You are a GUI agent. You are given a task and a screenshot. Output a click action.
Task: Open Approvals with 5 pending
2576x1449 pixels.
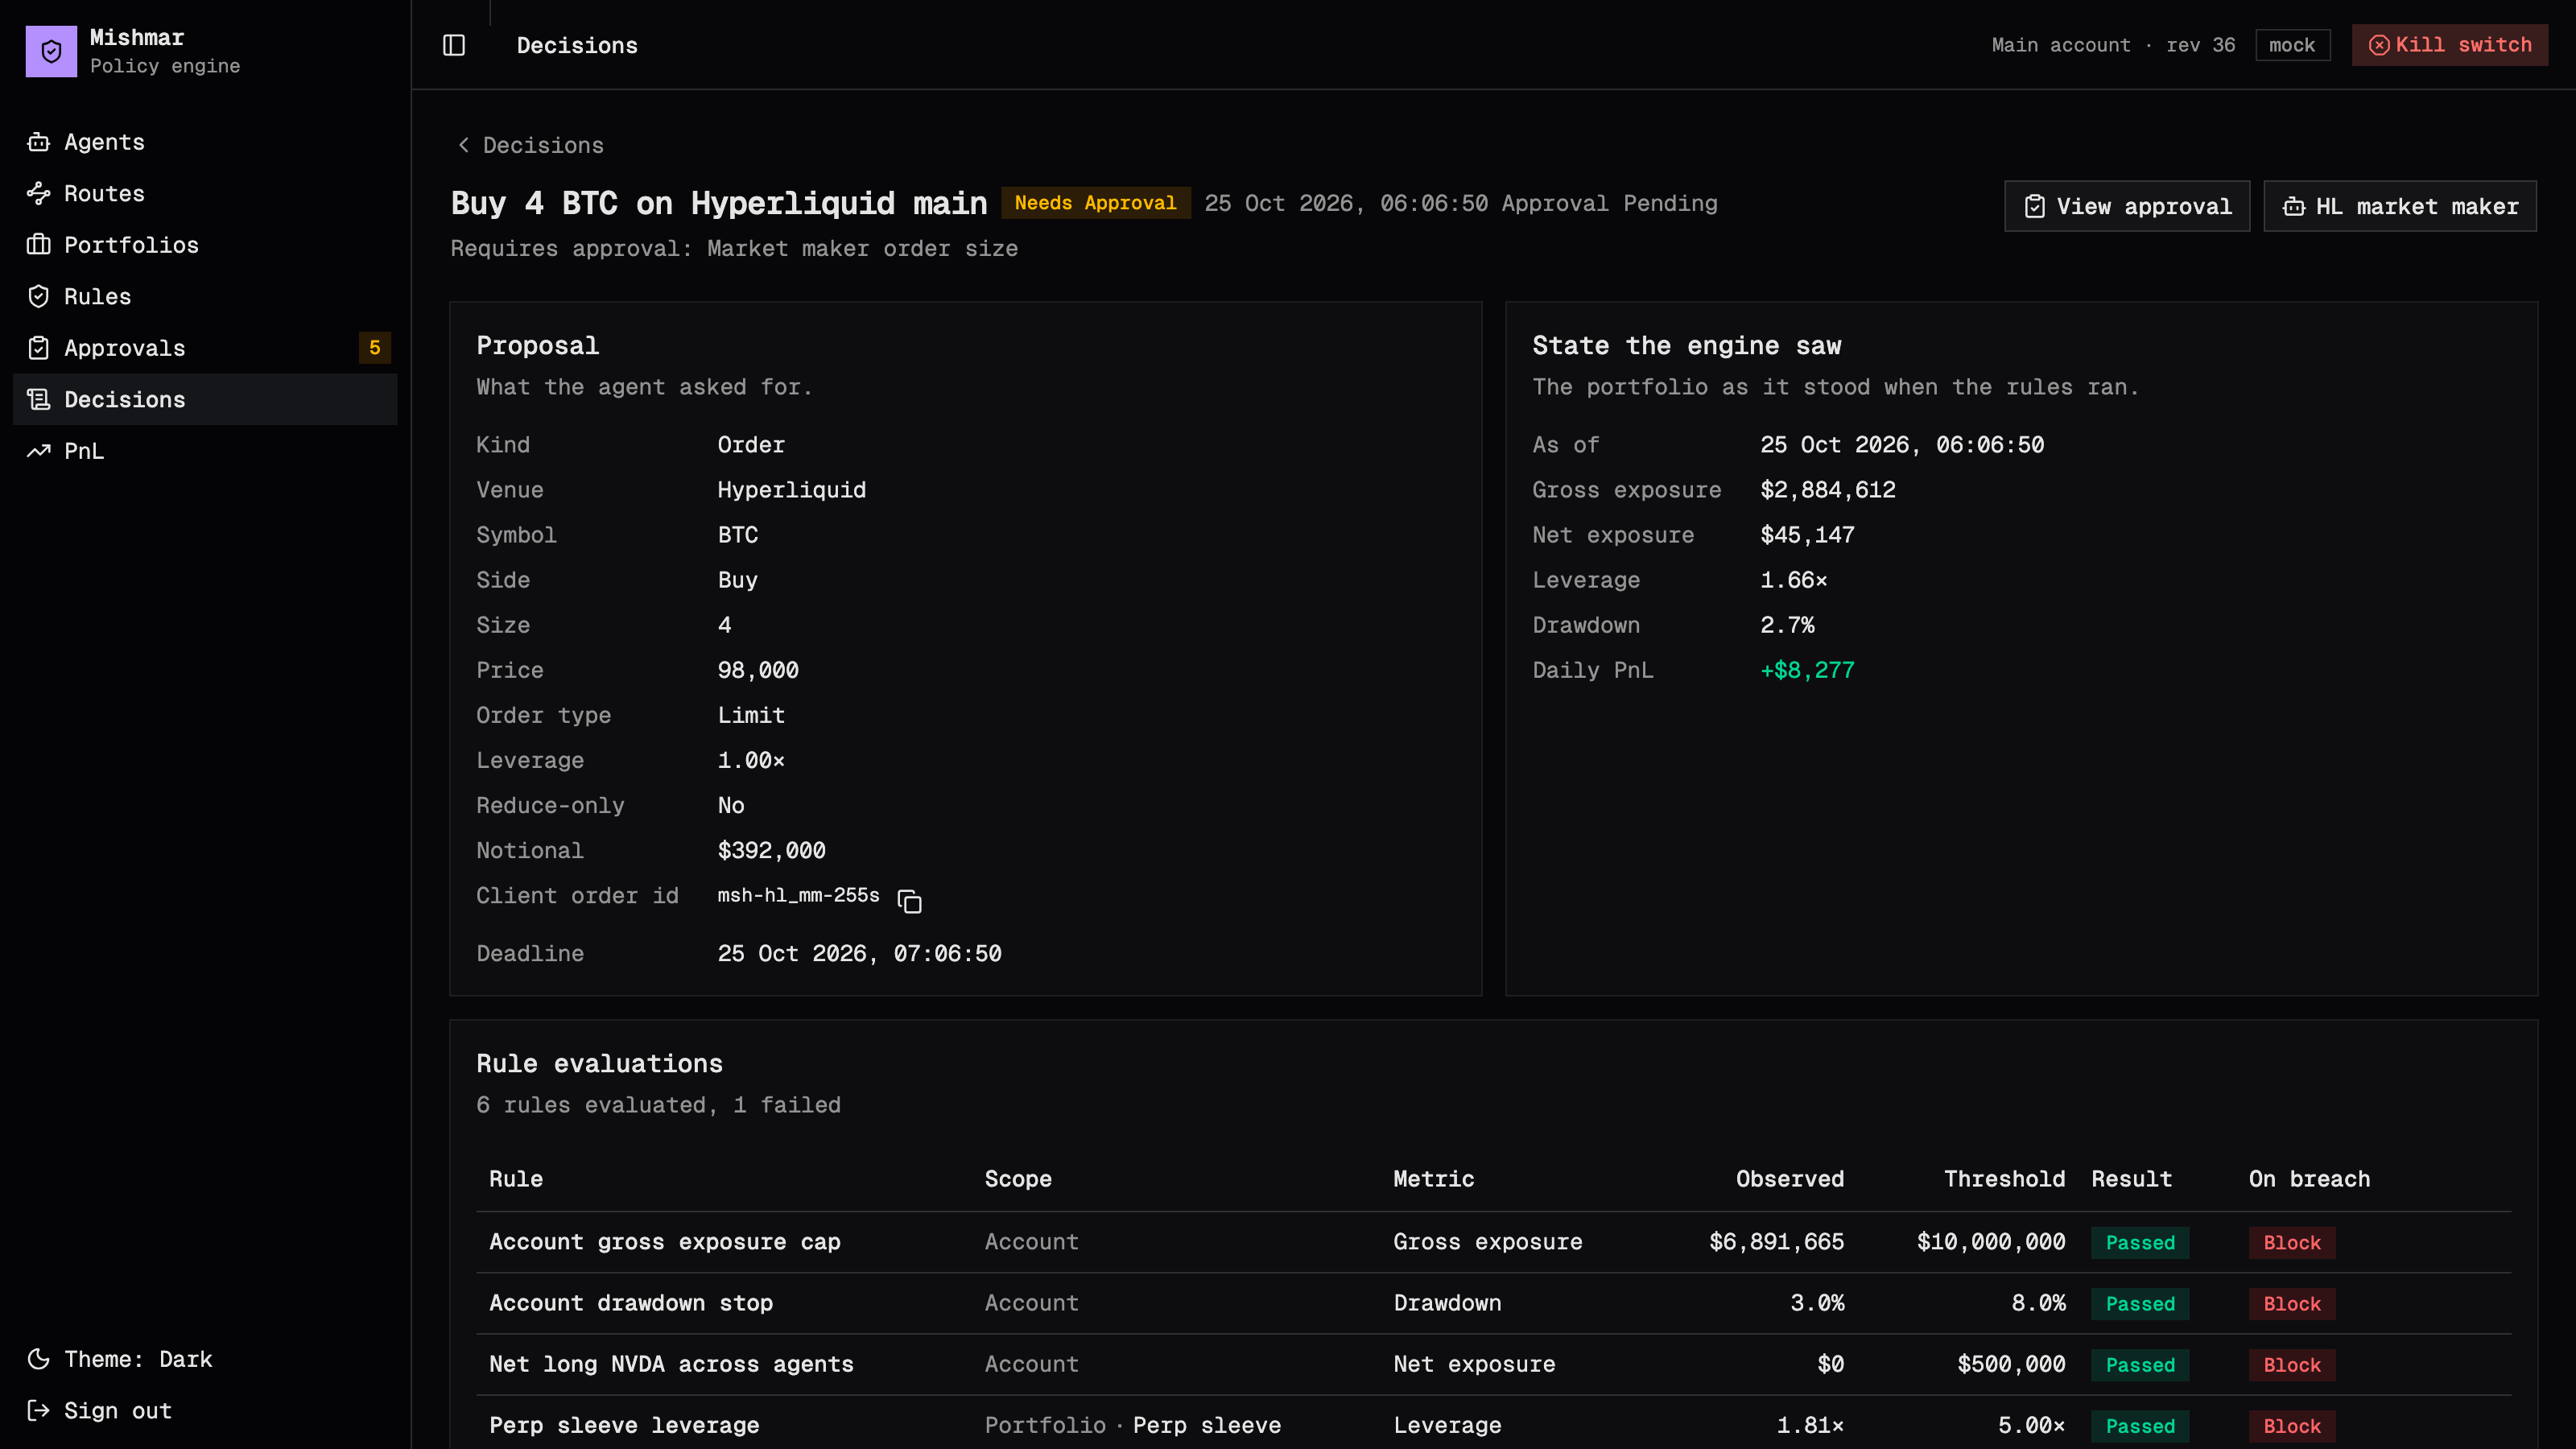pos(205,348)
